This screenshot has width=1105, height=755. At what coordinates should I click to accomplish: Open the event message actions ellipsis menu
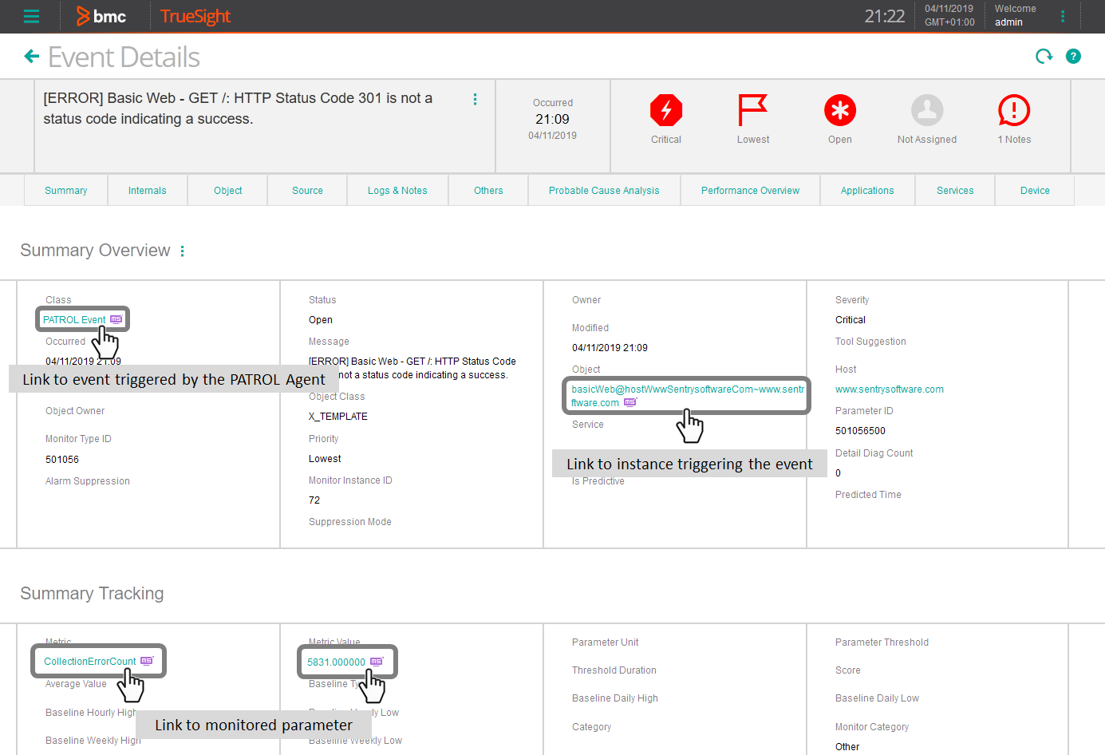pyautogui.click(x=475, y=99)
